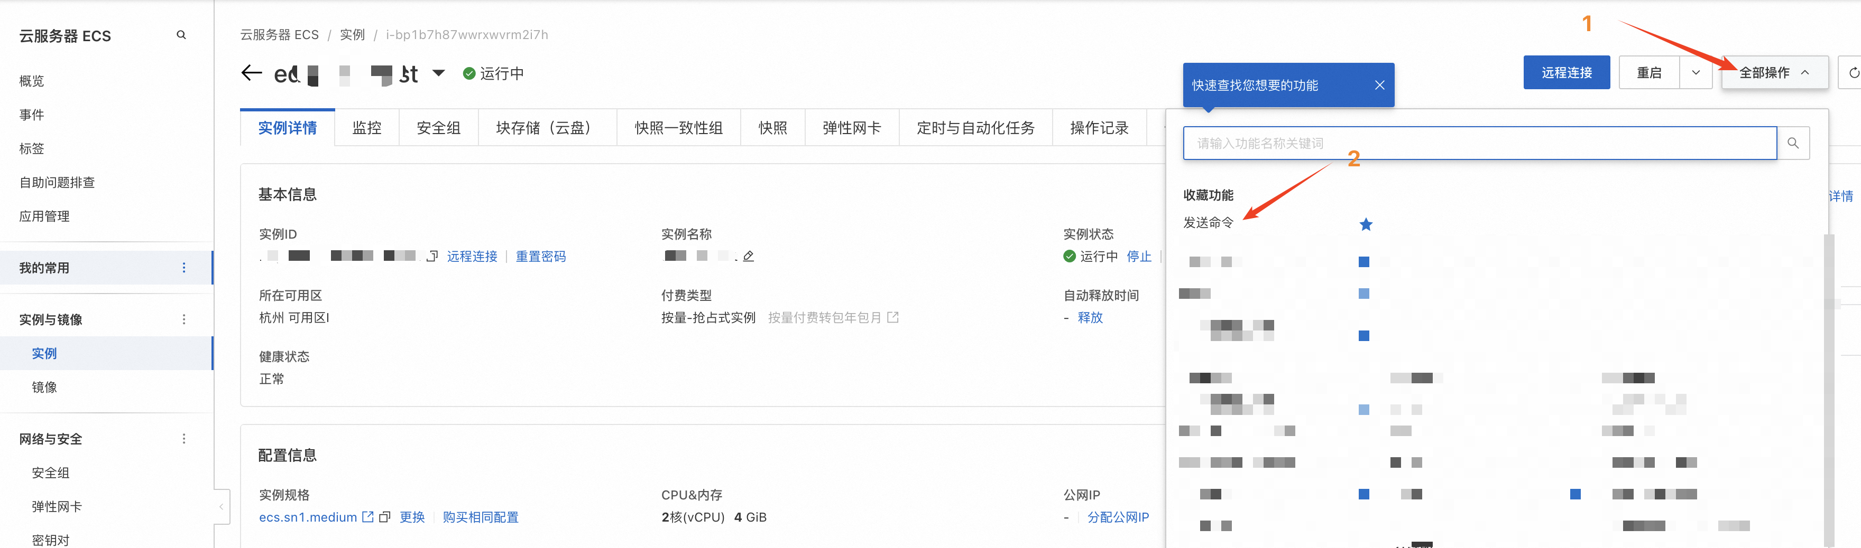Click the 远程连接 blue button

[x=1566, y=72]
